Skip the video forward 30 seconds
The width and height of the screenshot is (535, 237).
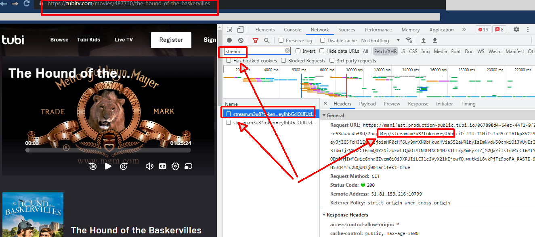[124, 166]
